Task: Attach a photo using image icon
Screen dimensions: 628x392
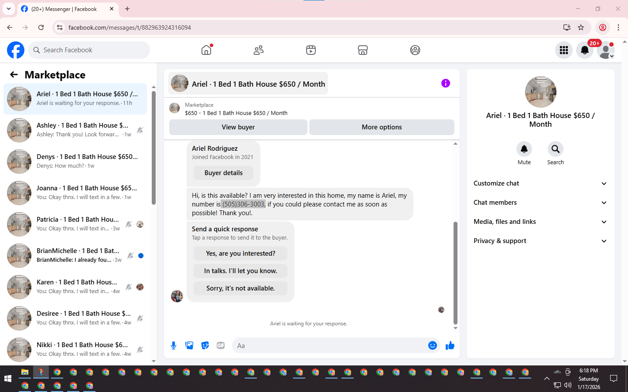Action: [x=189, y=345]
